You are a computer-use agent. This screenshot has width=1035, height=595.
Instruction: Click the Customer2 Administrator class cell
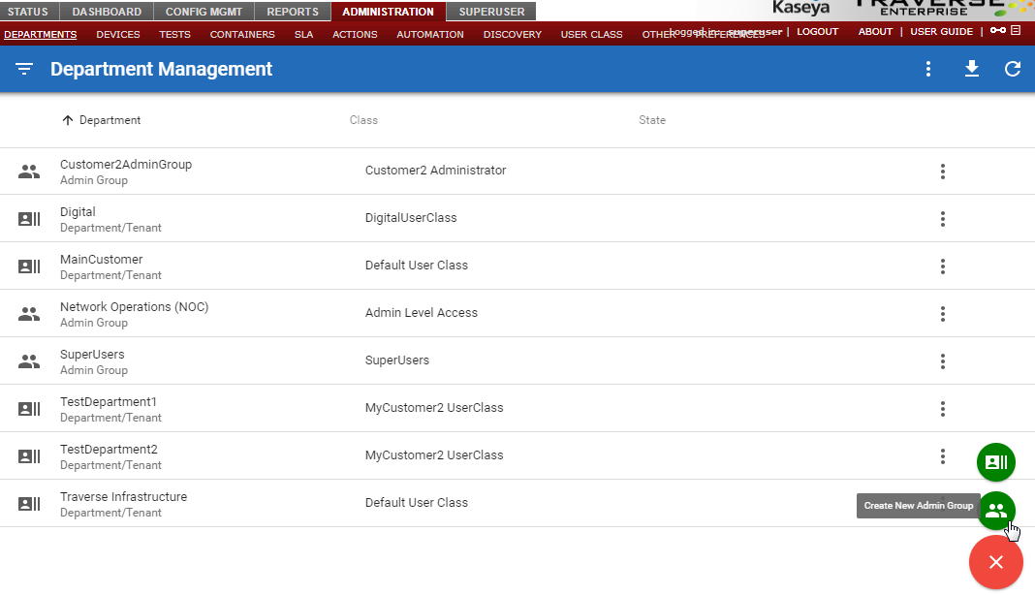[x=436, y=171]
